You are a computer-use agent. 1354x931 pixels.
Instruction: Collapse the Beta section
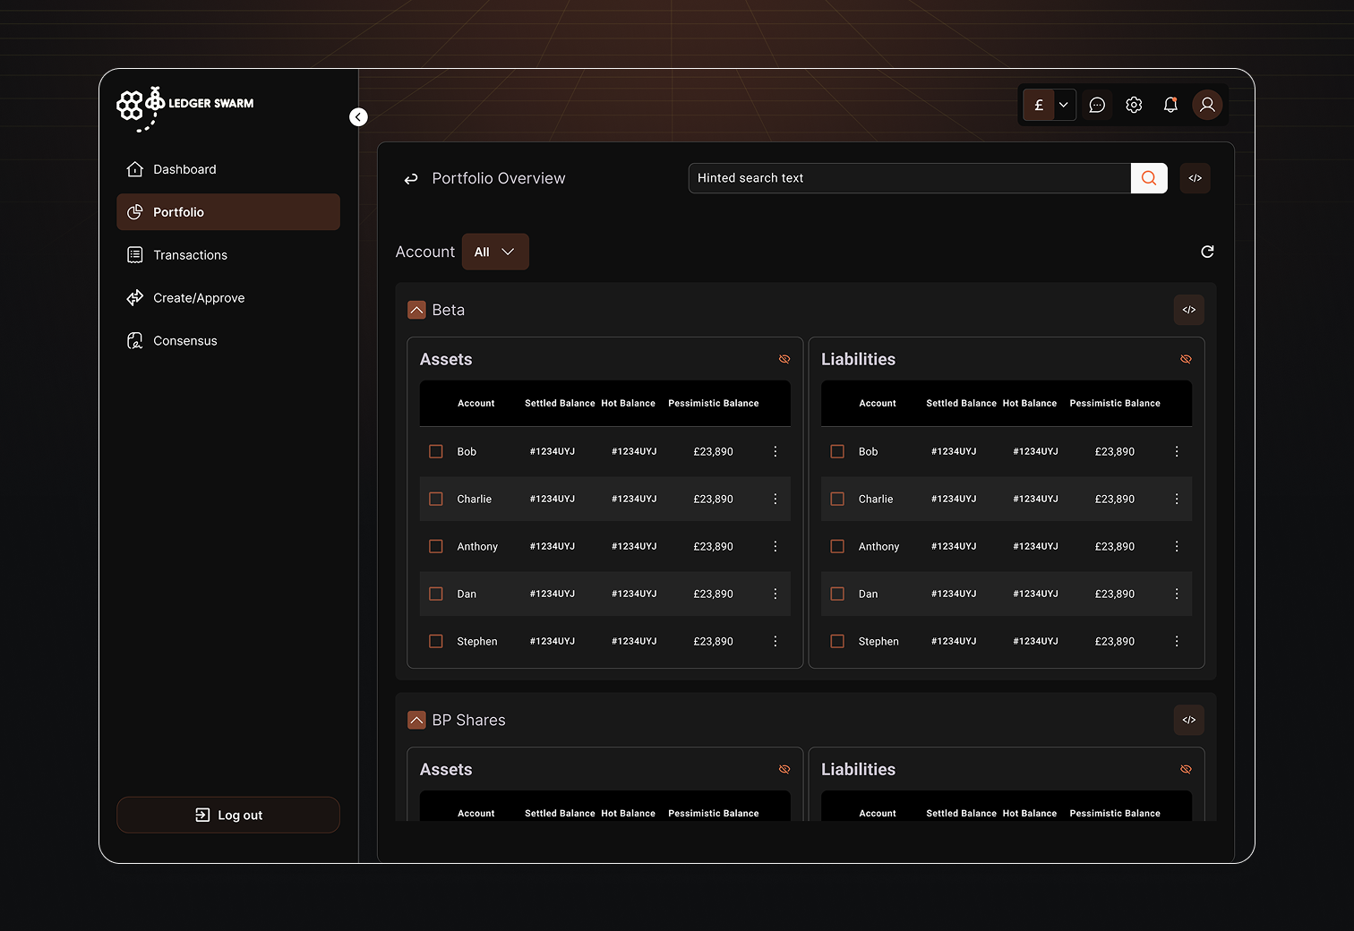click(x=416, y=309)
